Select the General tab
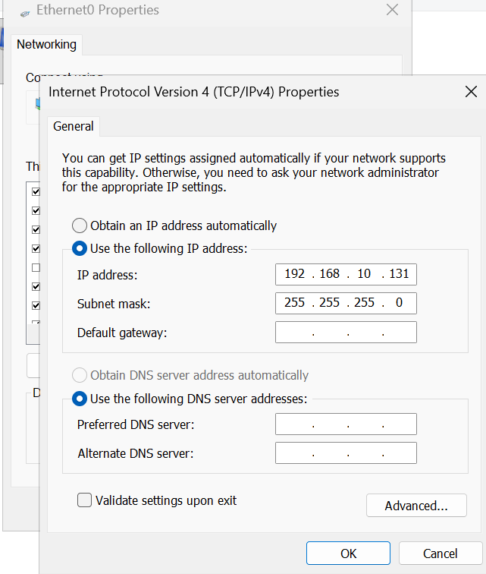Screen dimensions: 486x574 (x=74, y=126)
